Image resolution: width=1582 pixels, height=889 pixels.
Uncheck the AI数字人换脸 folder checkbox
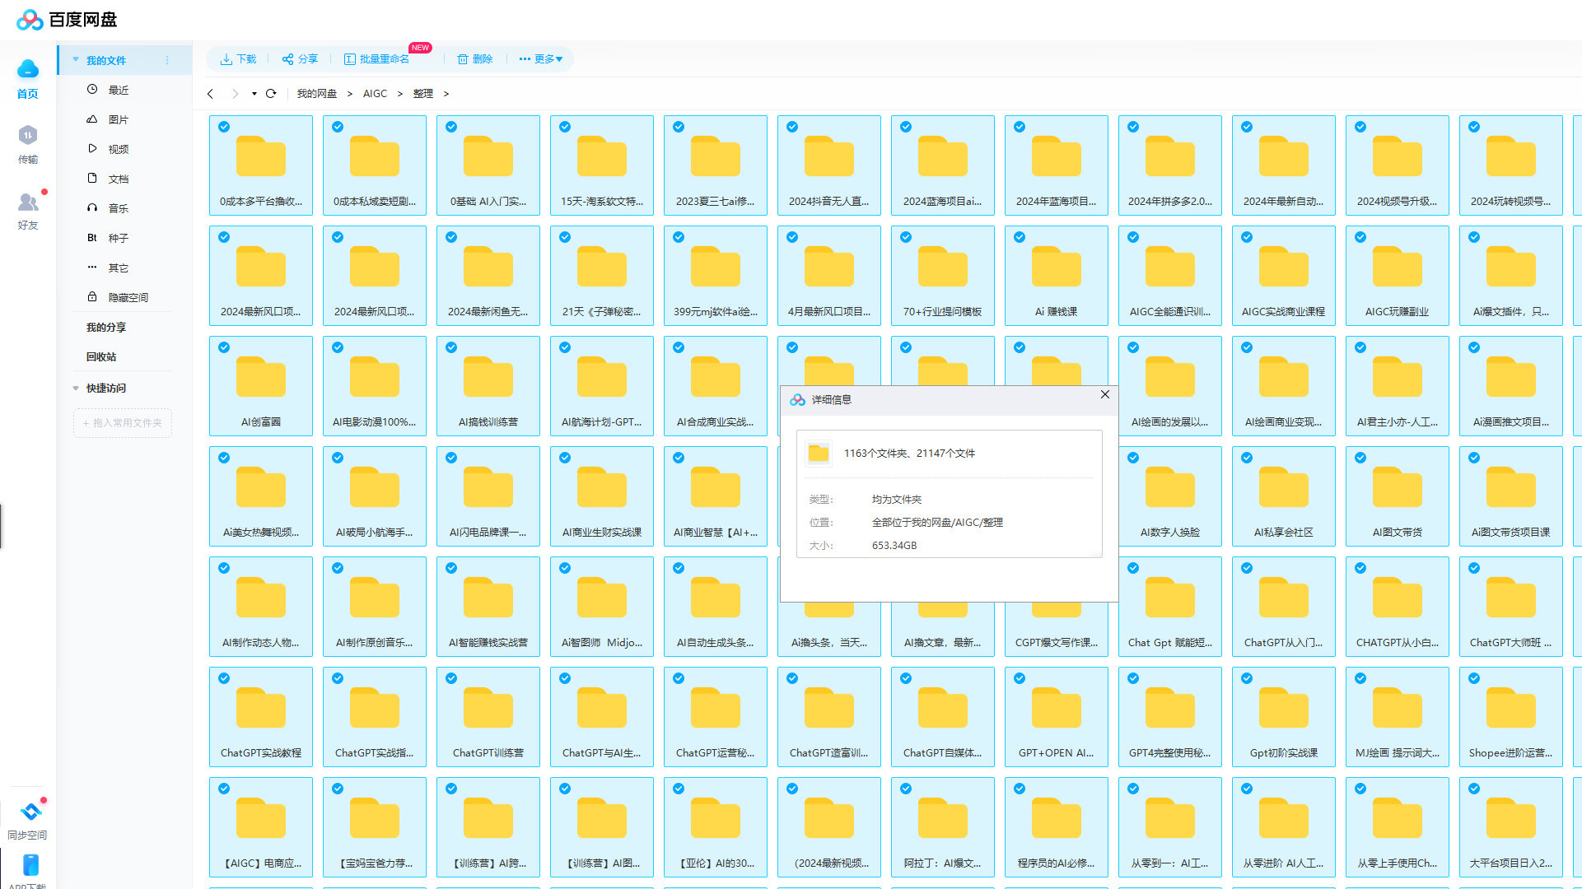pyautogui.click(x=1133, y=458)
